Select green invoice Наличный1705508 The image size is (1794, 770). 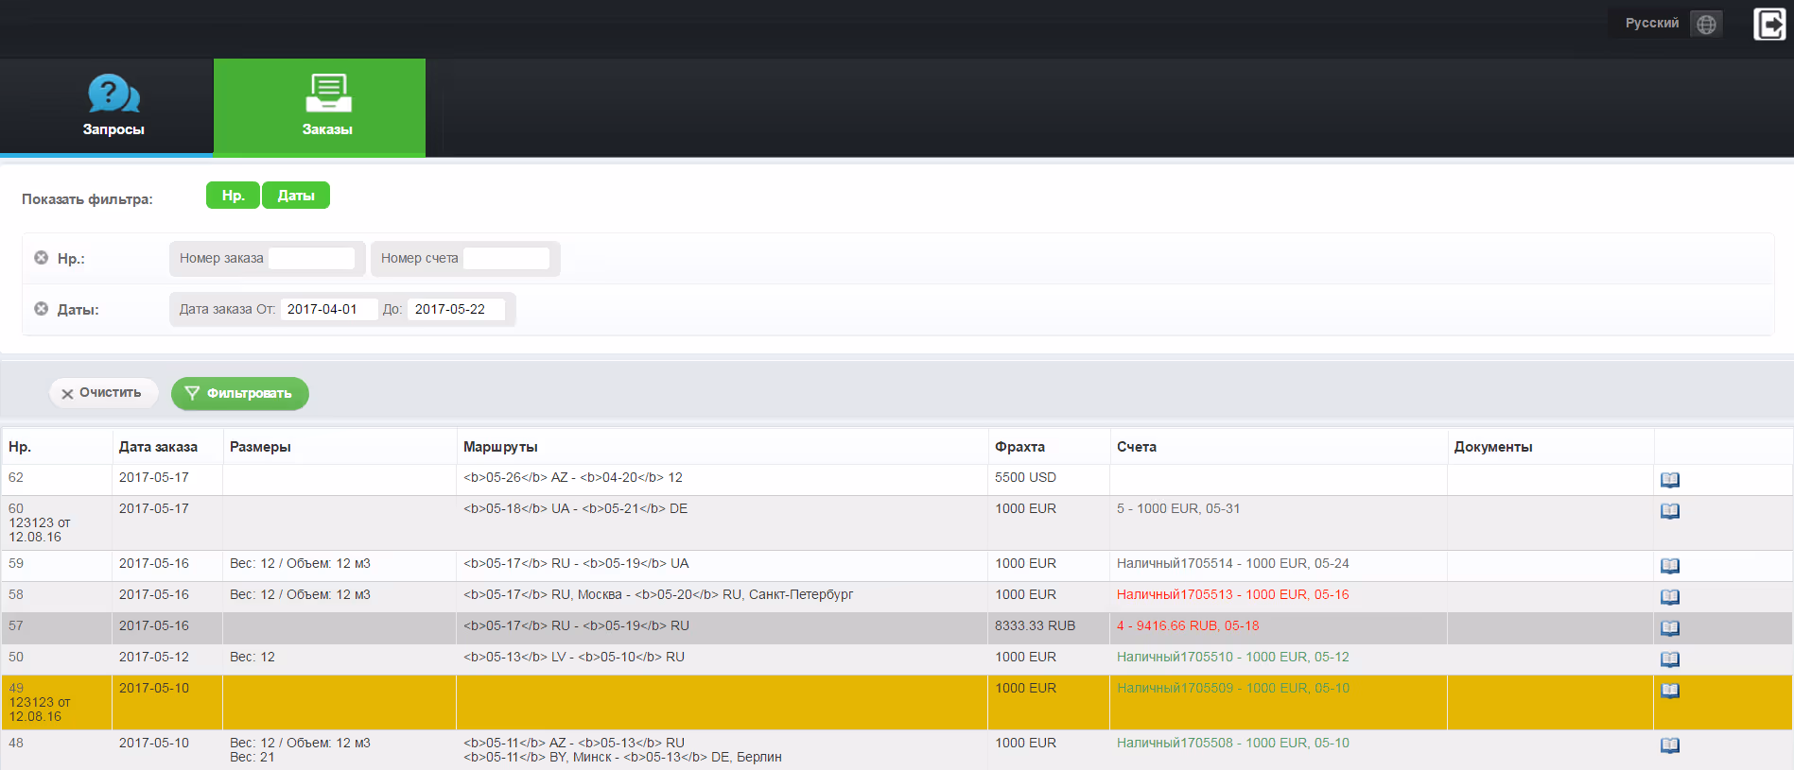point(1233,743)
